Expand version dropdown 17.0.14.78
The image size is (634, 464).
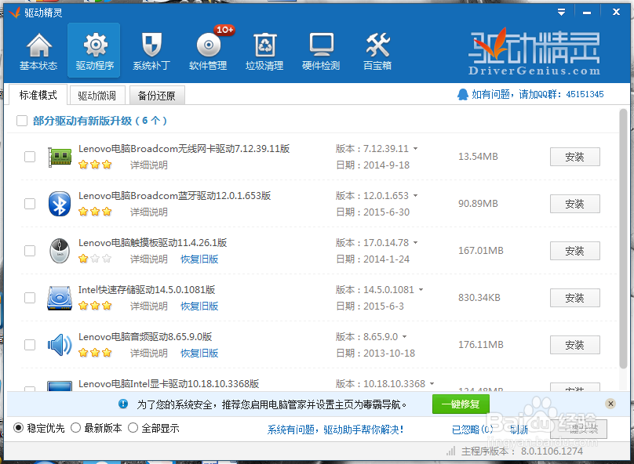416,243
